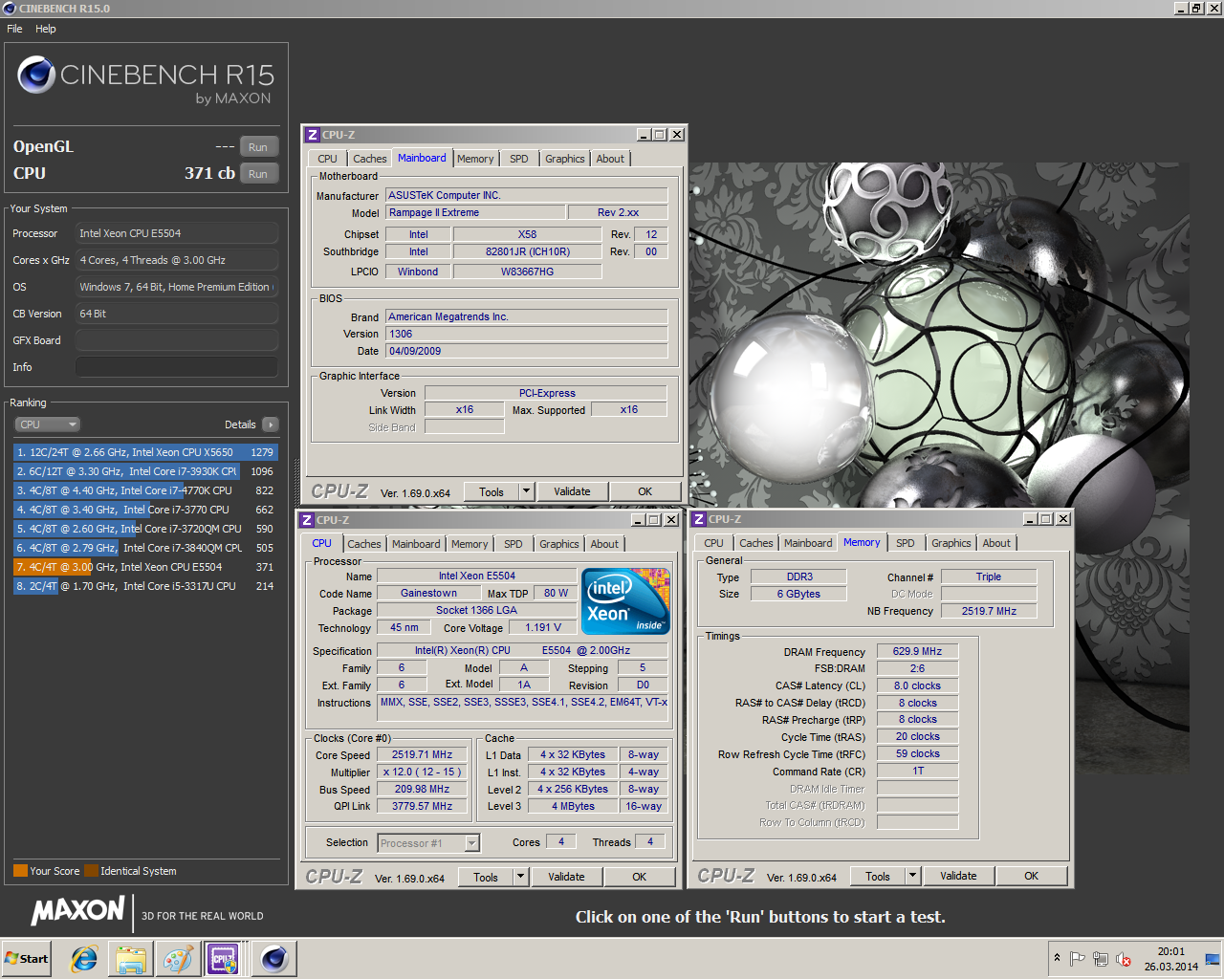Click the CPU-Z Mainboard window title icon
The height and width of the screenshot is (979, 1224).
pos(312,135)
